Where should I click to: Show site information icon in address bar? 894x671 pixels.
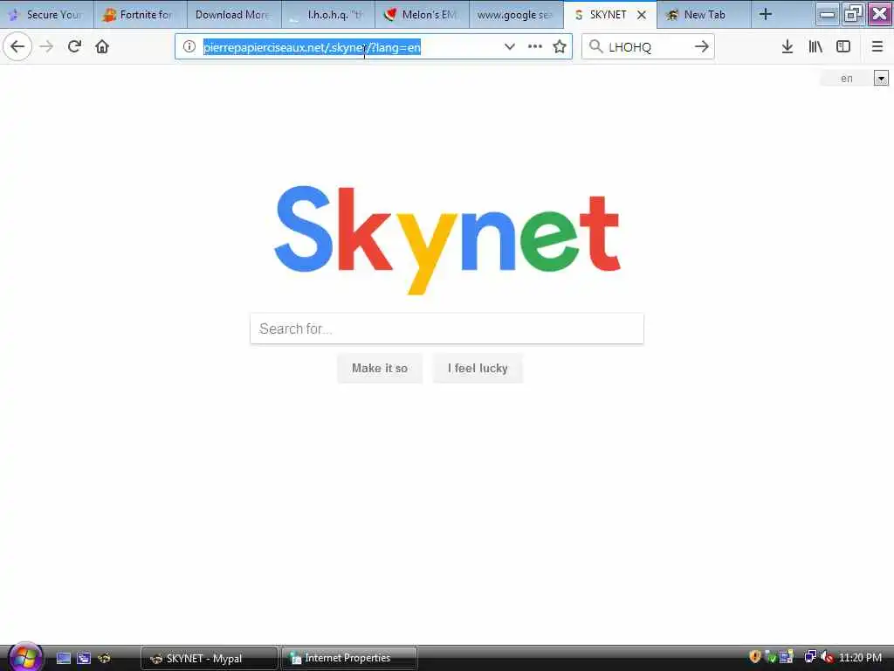(189, 47)
